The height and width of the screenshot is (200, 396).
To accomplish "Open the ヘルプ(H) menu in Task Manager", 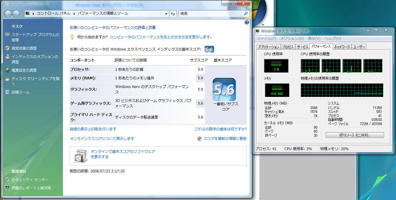I will [x=333, y=39].
